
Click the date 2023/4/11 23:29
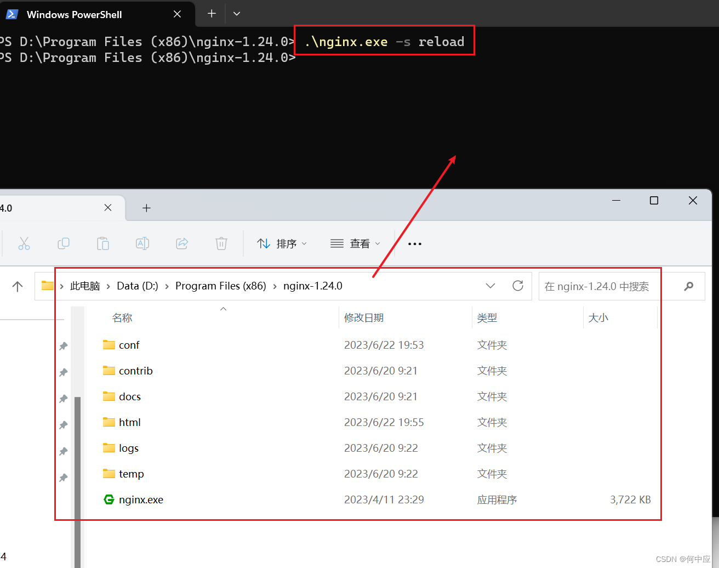click(384, 499)
